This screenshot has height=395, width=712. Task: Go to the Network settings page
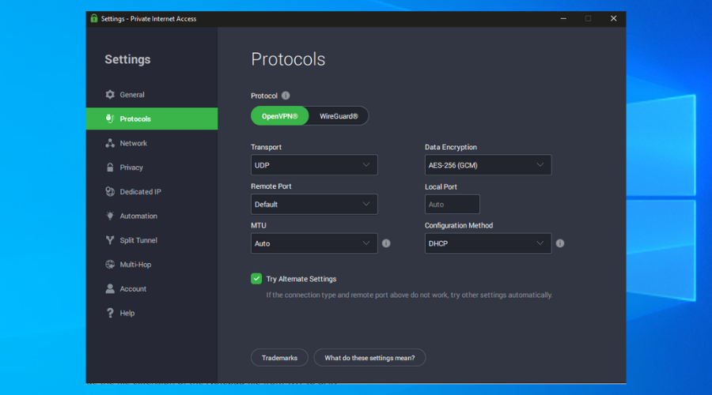[134, 143]
